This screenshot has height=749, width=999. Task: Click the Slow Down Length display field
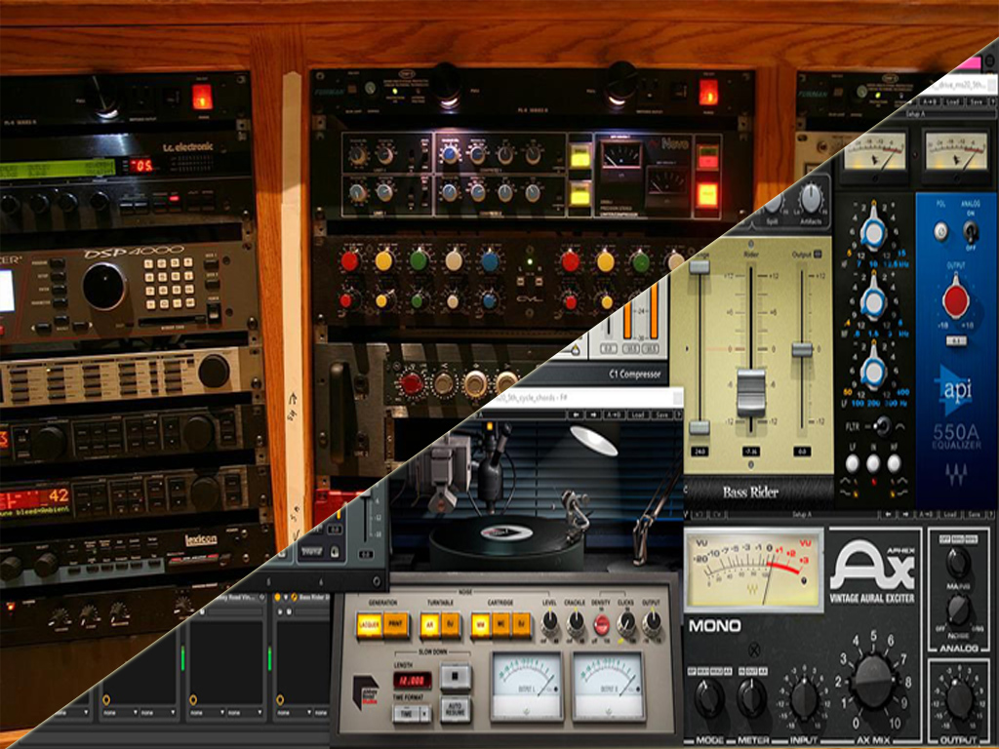point(411,680)
